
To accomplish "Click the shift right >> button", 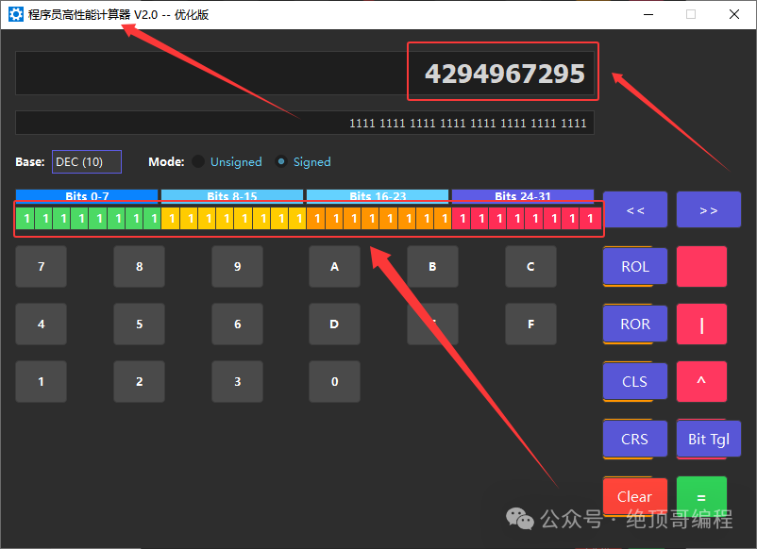I will pyautogui.click(x=708, y=209).
